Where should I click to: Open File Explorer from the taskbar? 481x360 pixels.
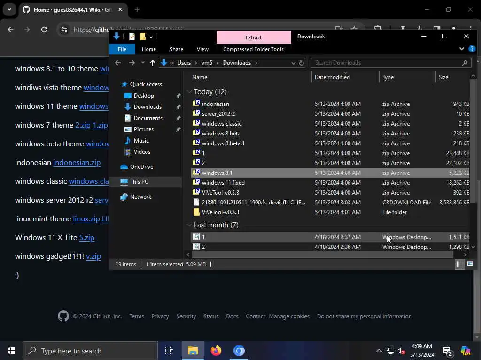point(193,351)
